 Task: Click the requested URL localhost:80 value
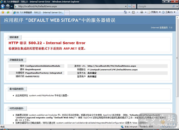coord(112,66)
